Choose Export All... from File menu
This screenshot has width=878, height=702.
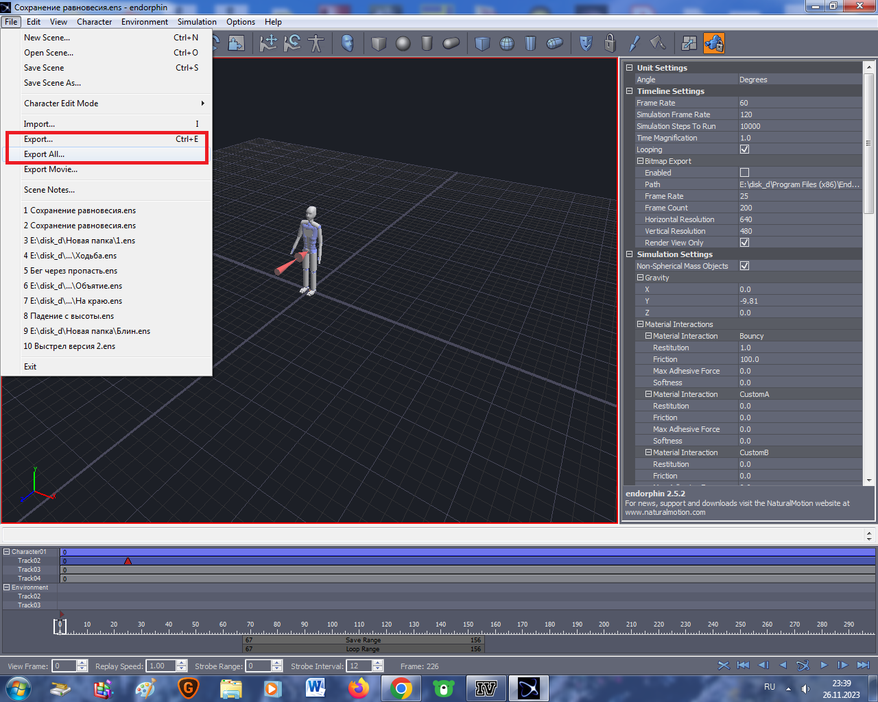pyautogui.click(x=45, y=154)
